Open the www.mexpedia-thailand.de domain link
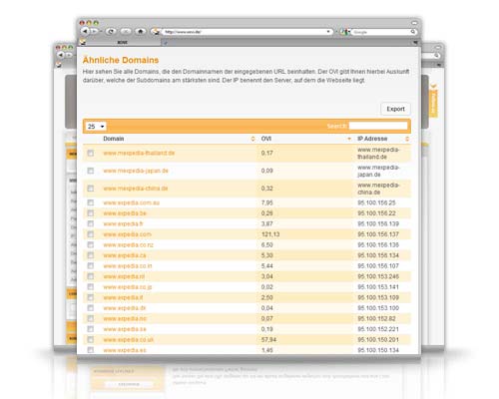 [139, 153]
